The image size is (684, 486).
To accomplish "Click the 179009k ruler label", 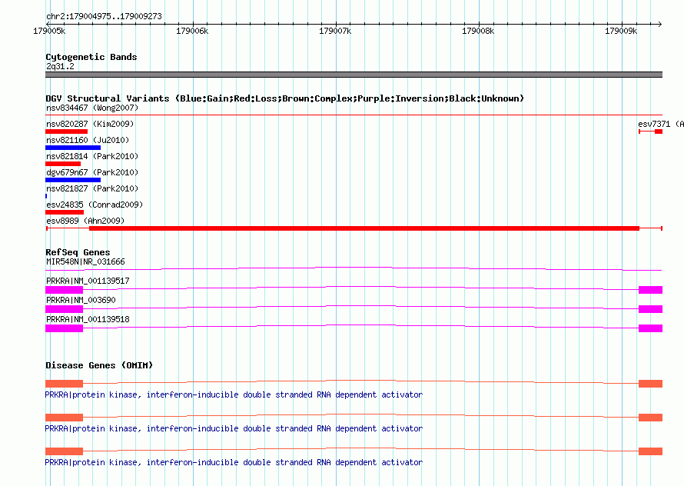I will coord(621,31).
